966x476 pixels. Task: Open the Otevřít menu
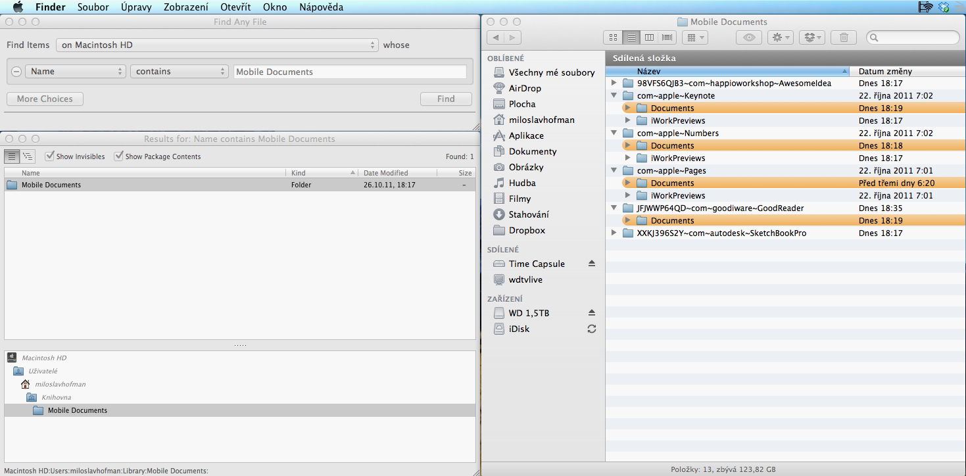coord(235,7)
